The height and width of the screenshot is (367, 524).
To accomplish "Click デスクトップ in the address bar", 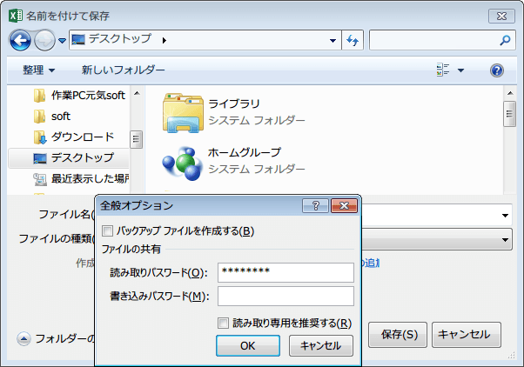I will [119, 39].
